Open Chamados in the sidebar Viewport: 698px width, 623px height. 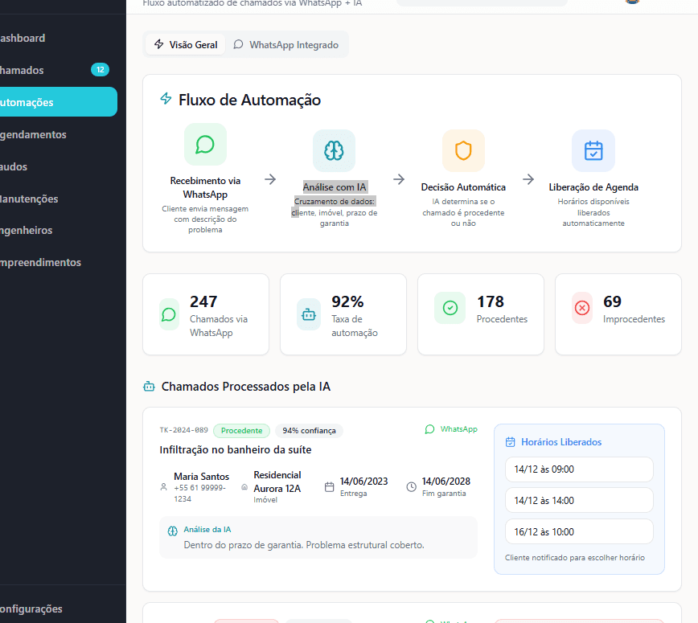[x=23, y=70]
